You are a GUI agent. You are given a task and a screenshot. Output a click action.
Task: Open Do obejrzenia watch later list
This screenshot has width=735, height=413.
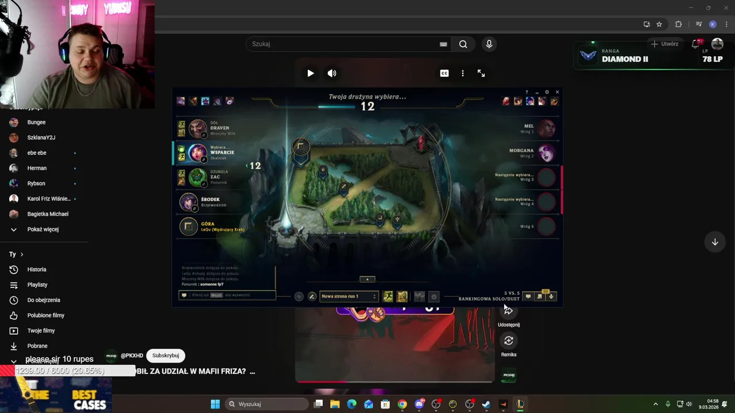click(43, 300)
